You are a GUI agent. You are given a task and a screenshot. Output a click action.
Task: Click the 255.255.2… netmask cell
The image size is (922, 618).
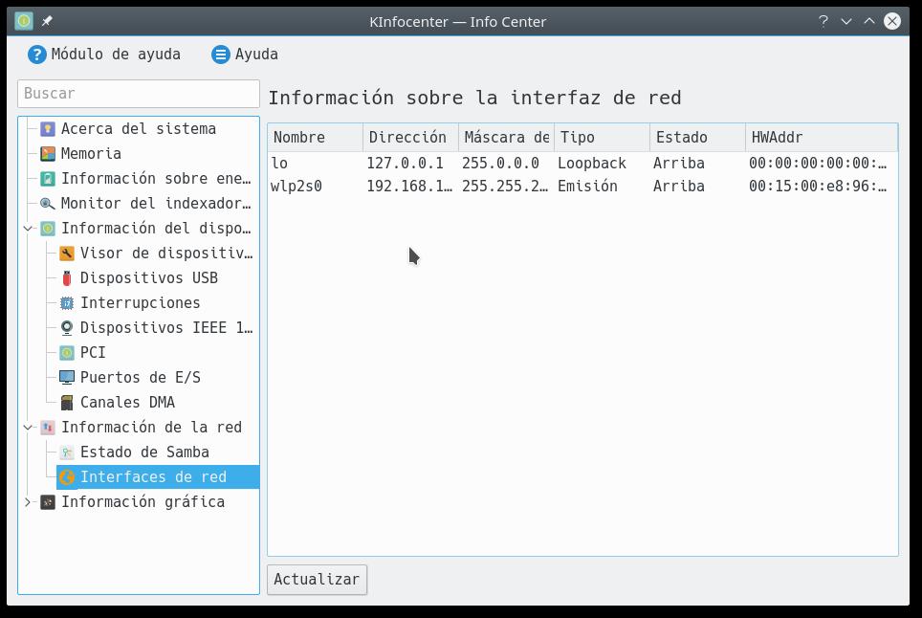point(504,187)
